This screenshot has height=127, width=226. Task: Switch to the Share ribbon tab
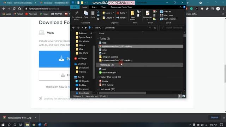point(94,7)
